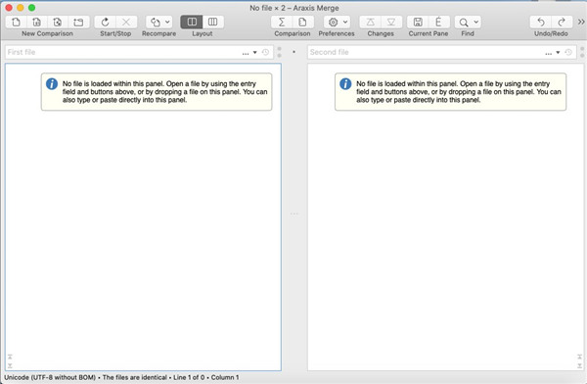Minimize the Araxis Merge window
The image size is (587, 384).
click(21, 8)
